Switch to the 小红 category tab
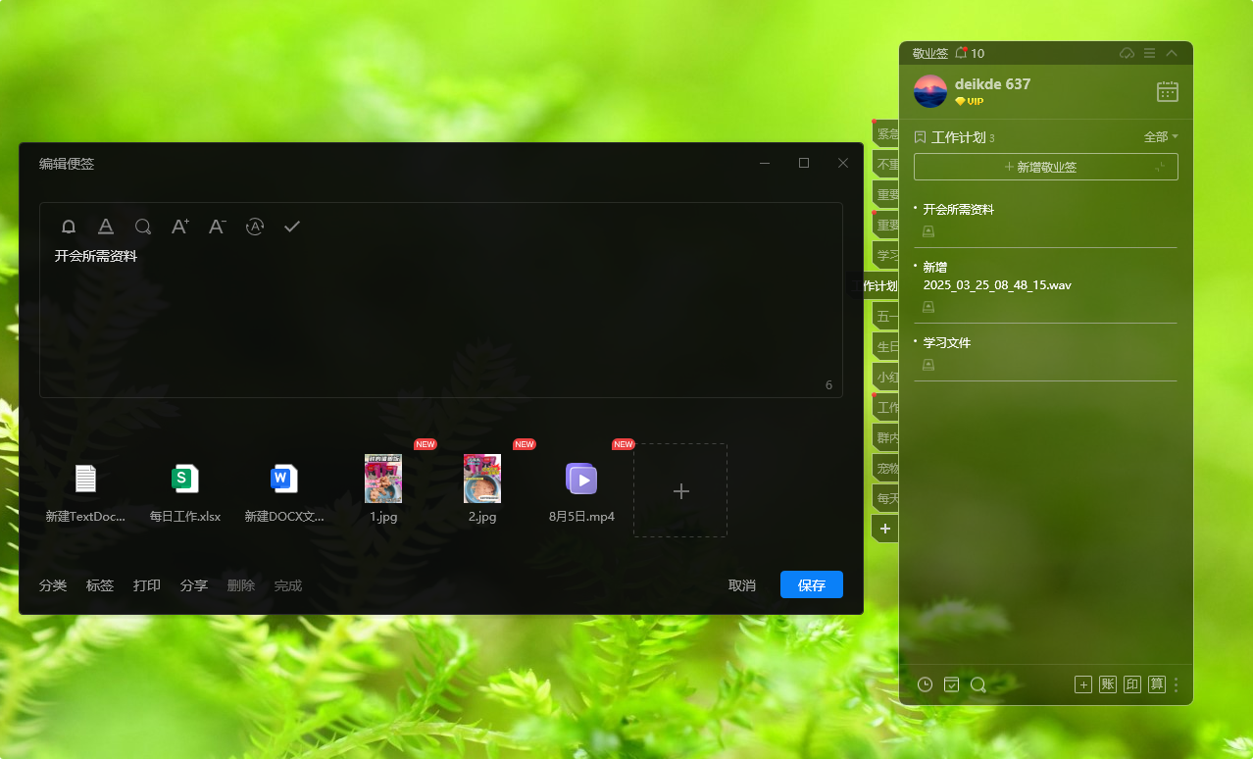This screenshot has width=1253, height=759. [x=886, y=377]
